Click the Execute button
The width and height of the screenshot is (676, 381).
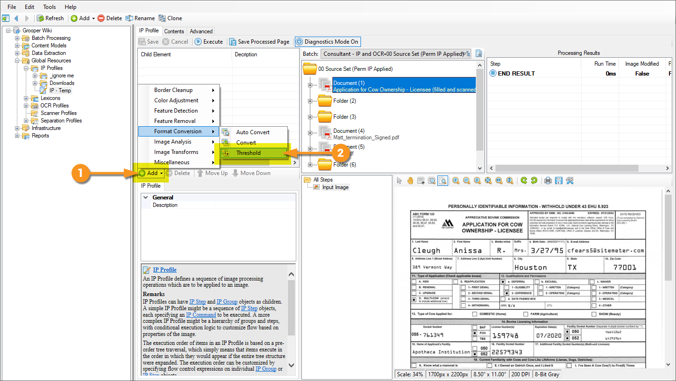coord(209,42)
